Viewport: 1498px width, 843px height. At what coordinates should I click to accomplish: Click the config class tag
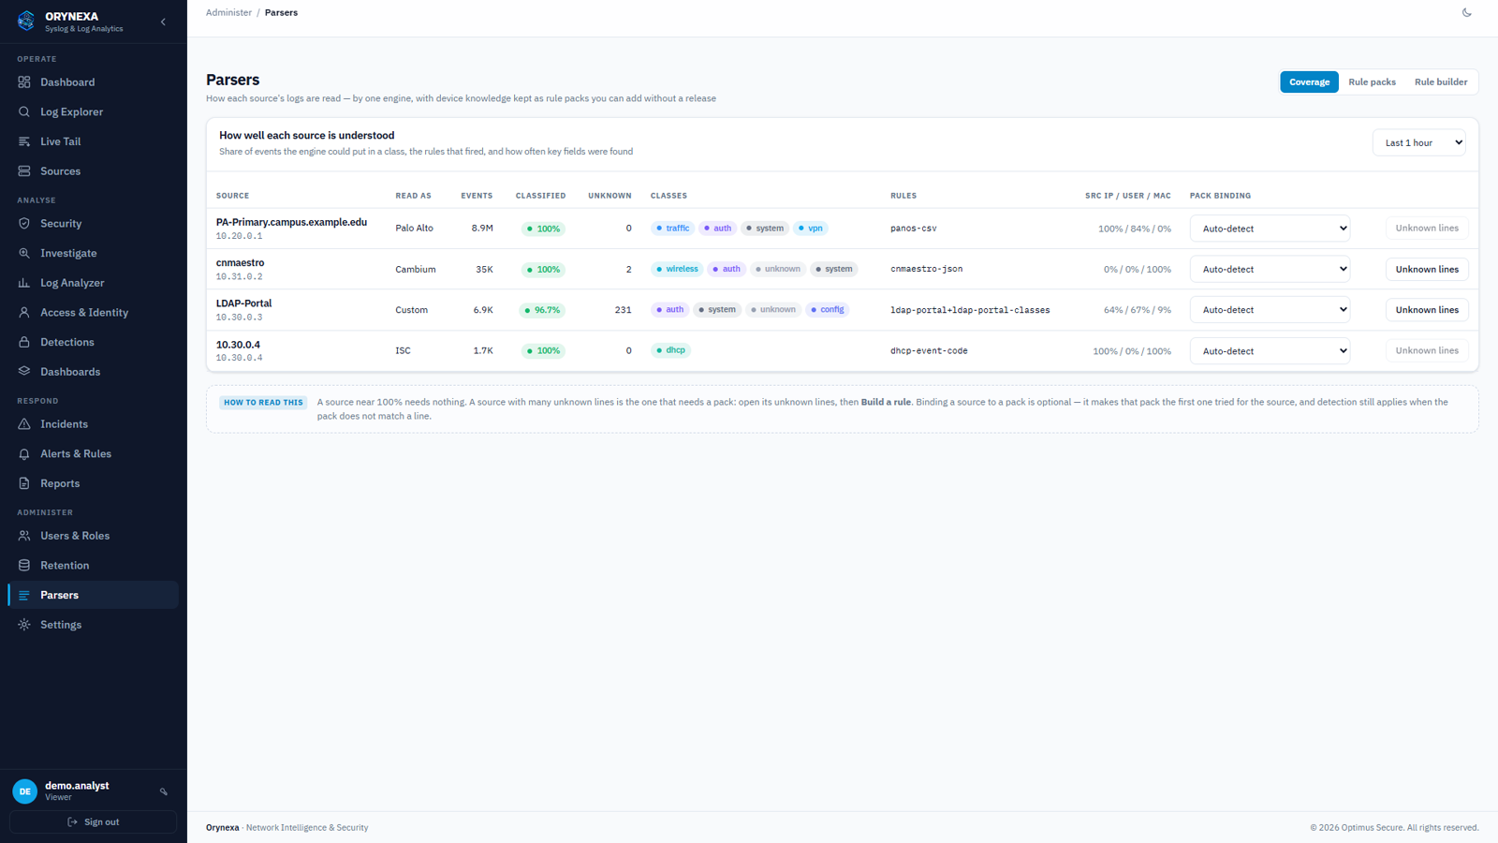828,310
